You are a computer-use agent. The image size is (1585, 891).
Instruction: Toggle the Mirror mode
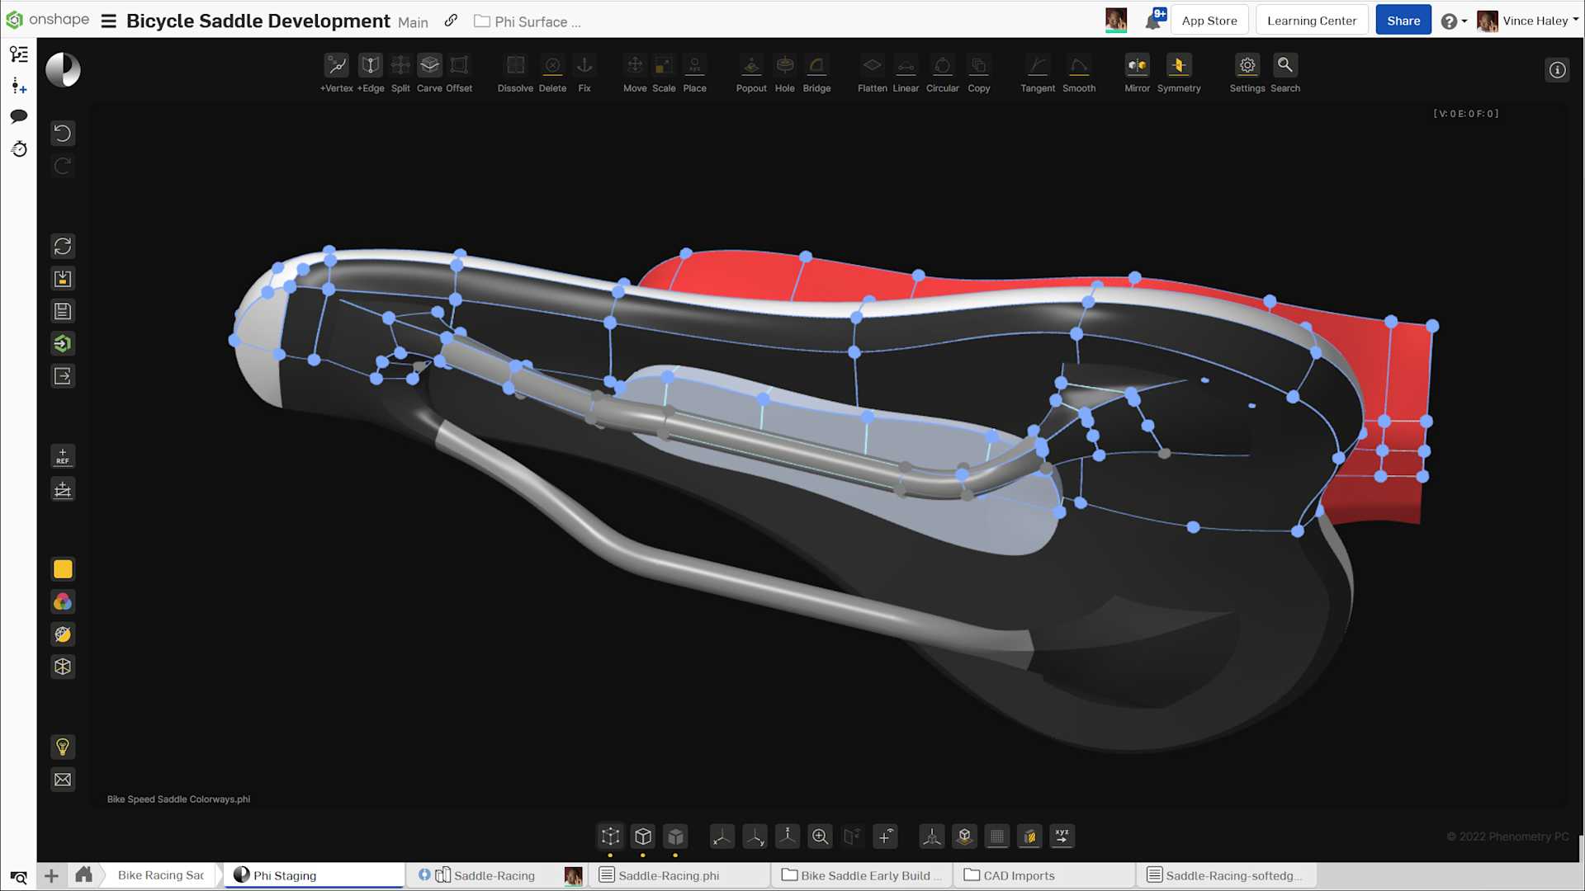1137,66
